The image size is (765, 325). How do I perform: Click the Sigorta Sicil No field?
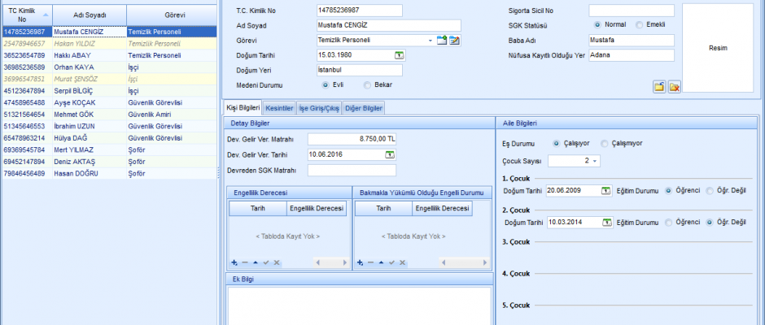point(631,11)
